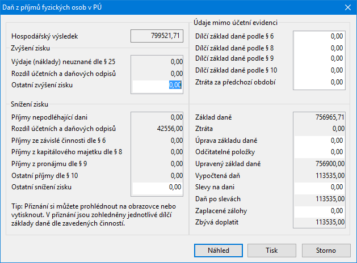Select the Ostatní zvýšení zisku input field

pyautogui.click(x=158, y=86)
